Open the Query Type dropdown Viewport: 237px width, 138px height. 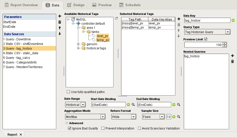[x=228, y=32]
